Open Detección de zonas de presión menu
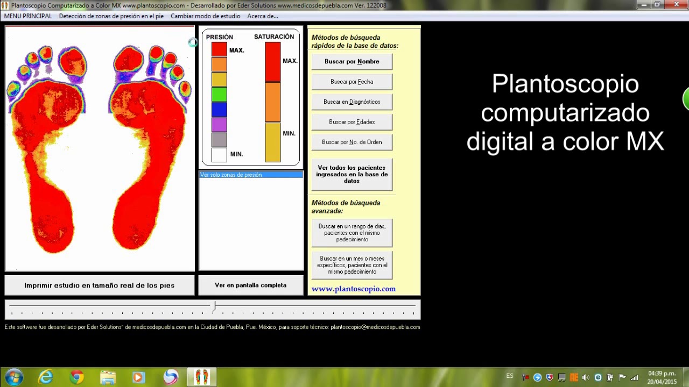Viewport: 689px width, 387px height. pos(111,16)
